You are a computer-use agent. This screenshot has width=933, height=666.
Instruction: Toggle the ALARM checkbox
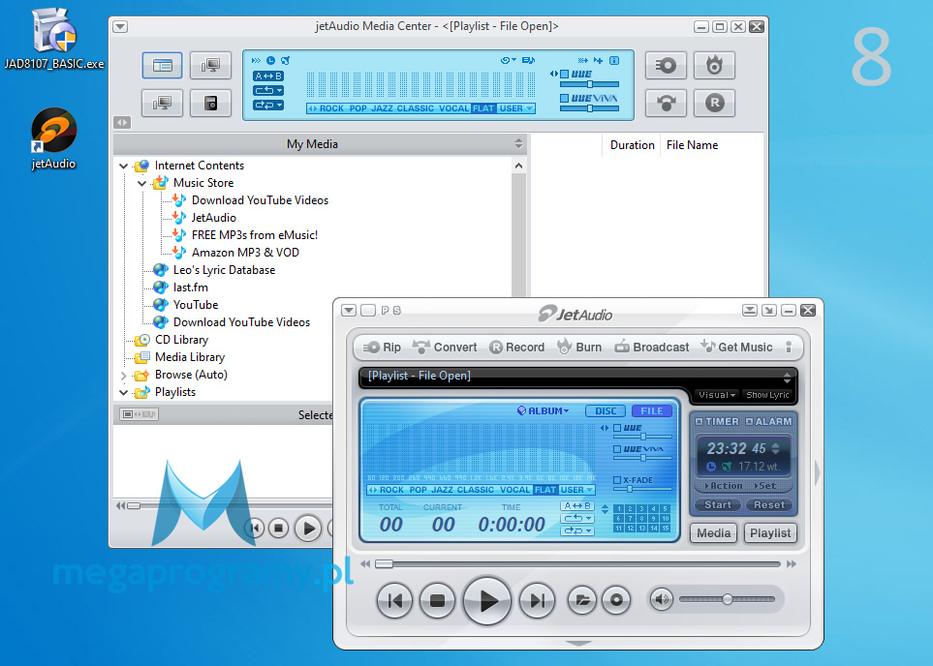click(749, 422)
